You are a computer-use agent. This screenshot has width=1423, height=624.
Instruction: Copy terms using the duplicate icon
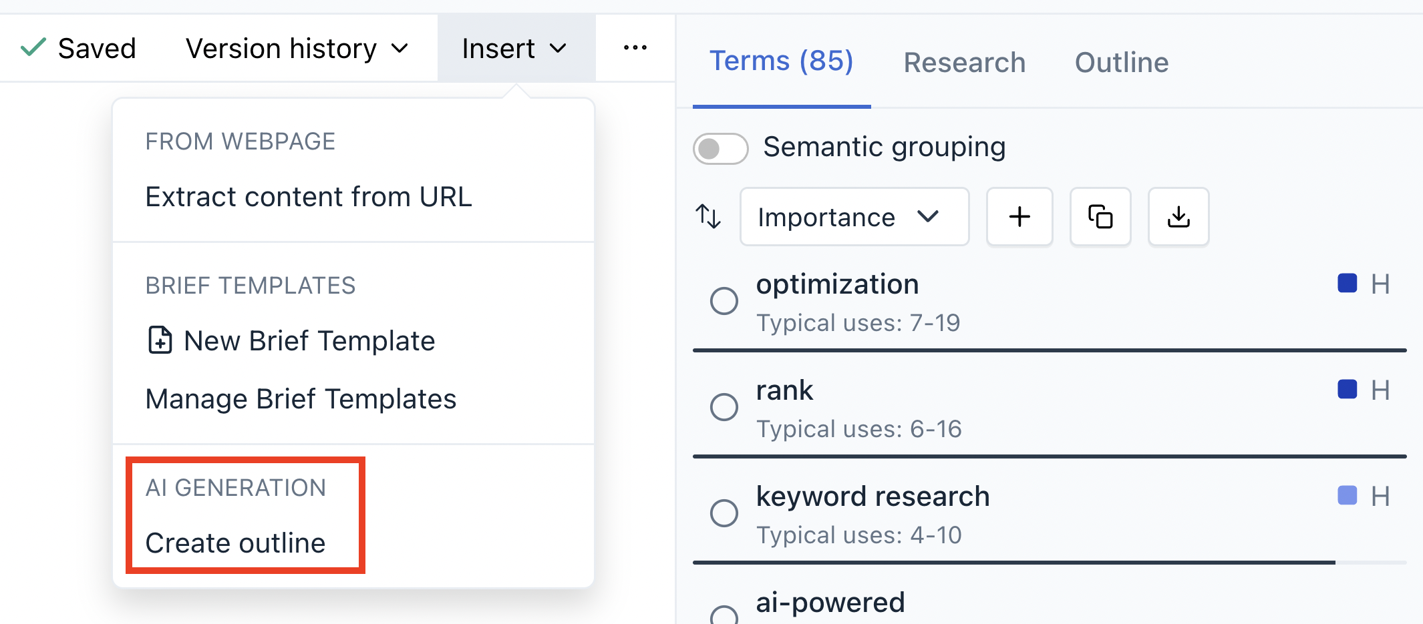(x=1100, y=216)
